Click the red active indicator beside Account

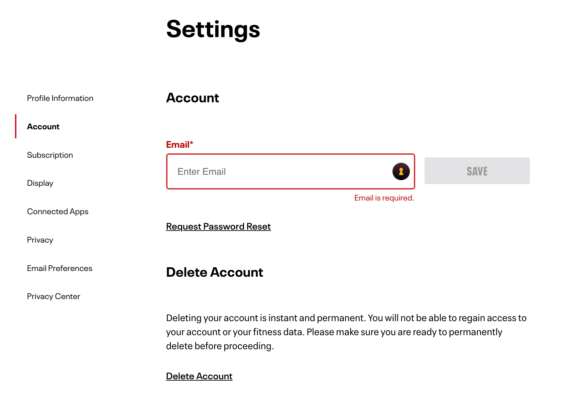click(x=16, y=126)
